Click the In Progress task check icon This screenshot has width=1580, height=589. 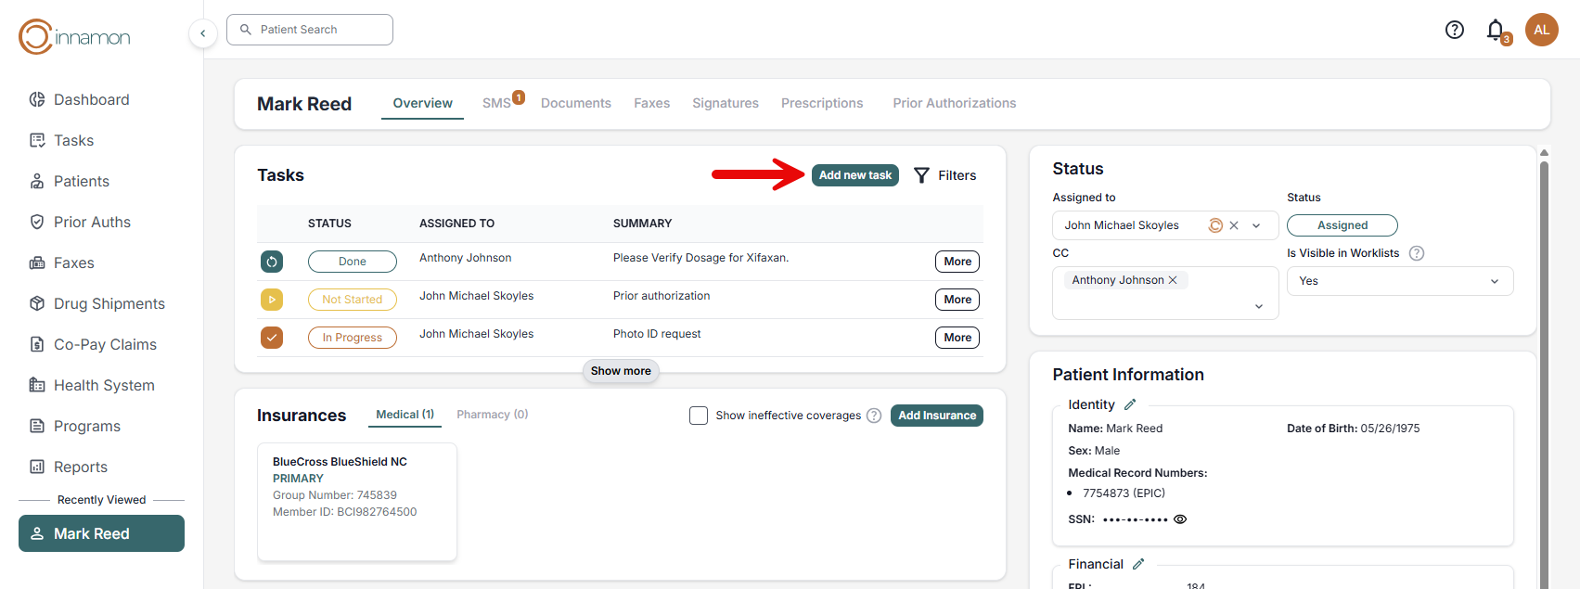272,338
